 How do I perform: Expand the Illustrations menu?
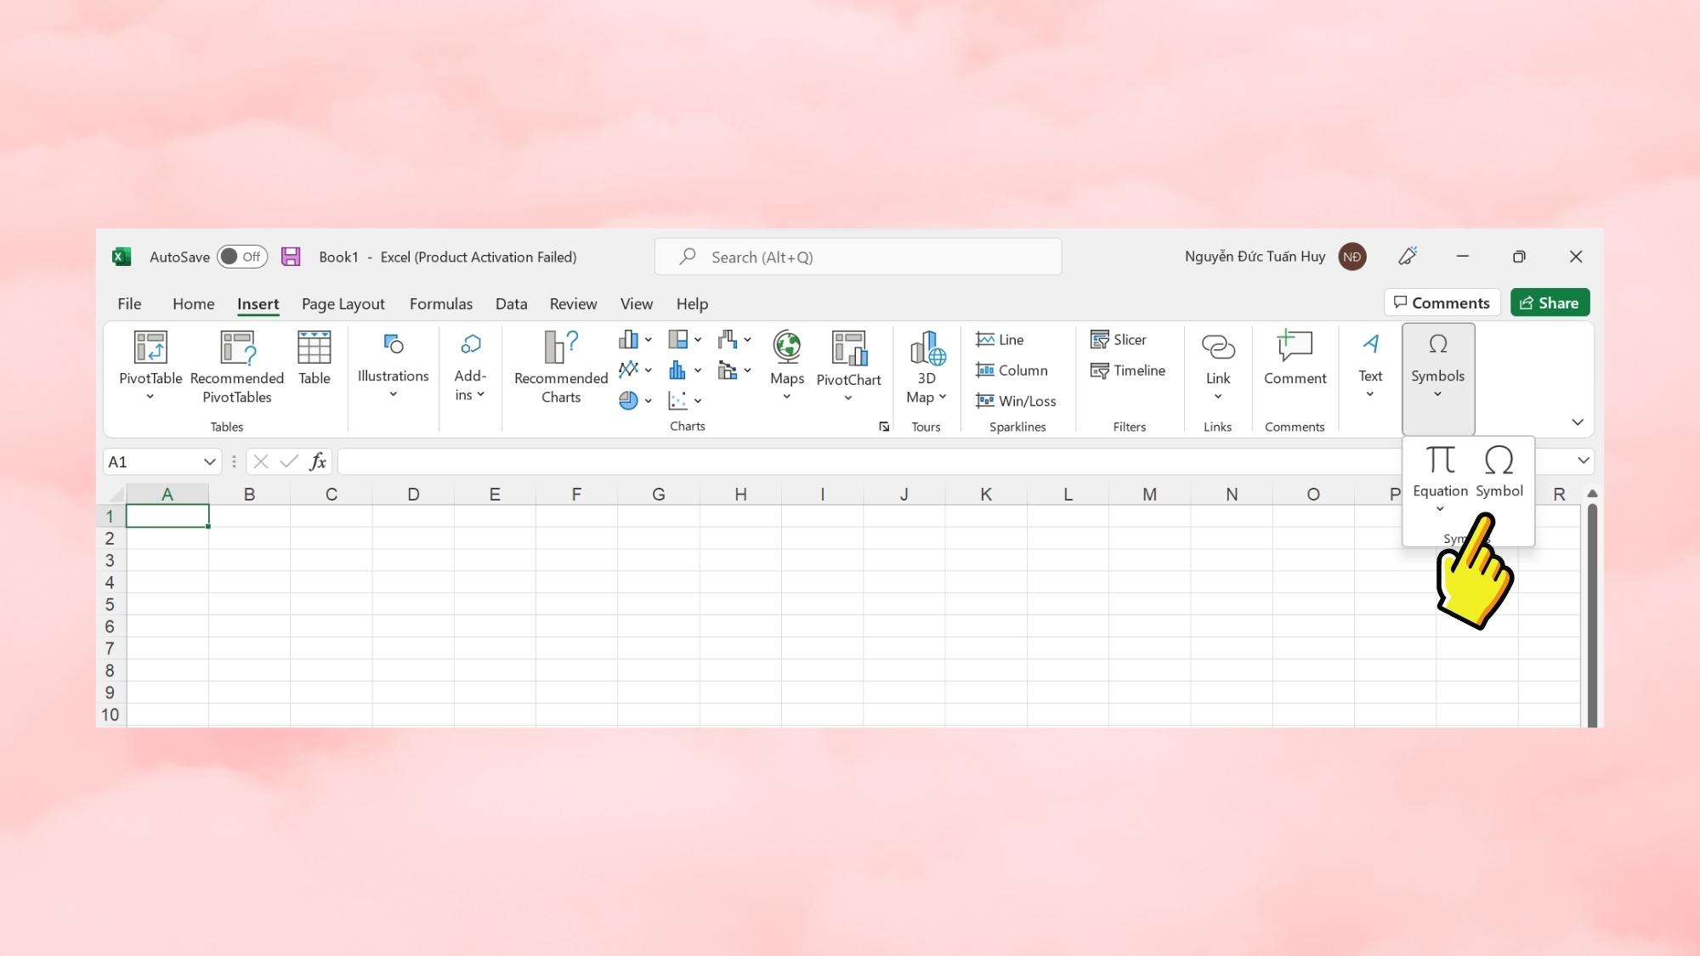pos(393,365)
